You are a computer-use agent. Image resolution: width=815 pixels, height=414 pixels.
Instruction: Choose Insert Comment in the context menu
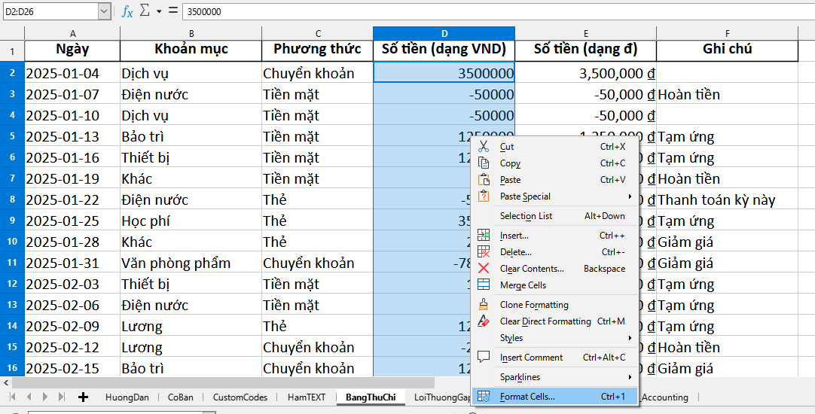coord(554,358)
